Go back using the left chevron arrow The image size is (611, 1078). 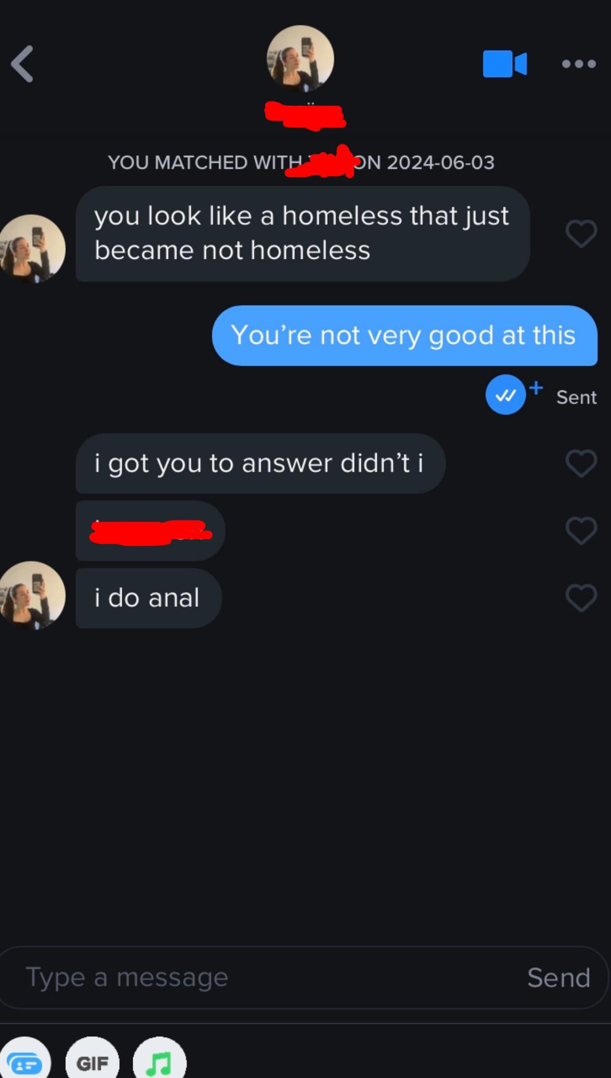(23, 64)
